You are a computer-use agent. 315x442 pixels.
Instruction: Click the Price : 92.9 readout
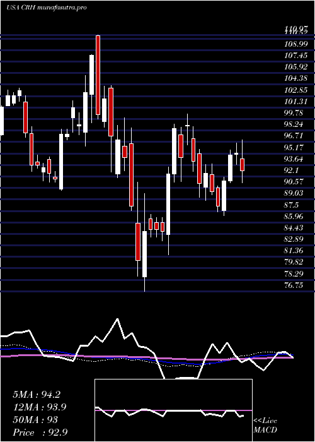coord(40,433)
